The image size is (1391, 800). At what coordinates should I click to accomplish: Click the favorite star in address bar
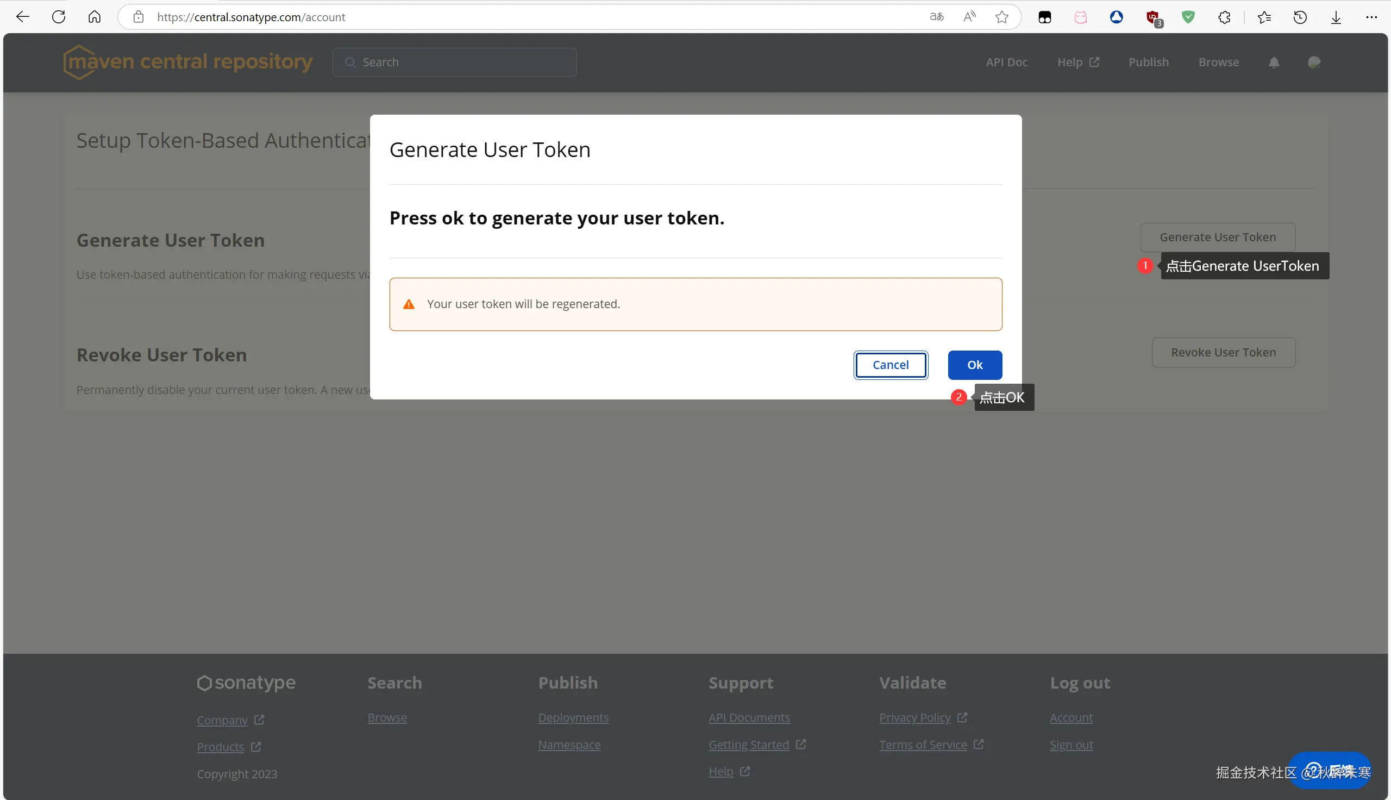click(1001, 17)
